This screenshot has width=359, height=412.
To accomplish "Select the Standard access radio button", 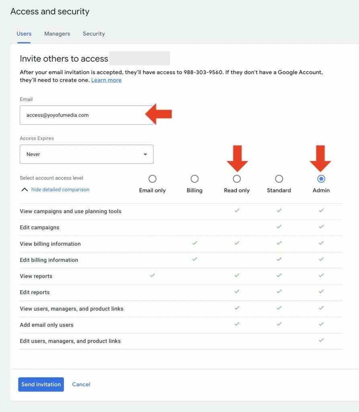I will 279,179.
